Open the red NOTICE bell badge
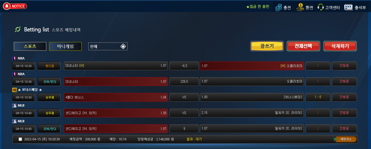Viewport: 371px width, 149px height. point(15,6)
